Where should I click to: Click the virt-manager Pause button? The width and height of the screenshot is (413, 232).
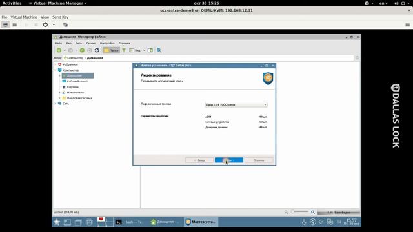point(36,24)
